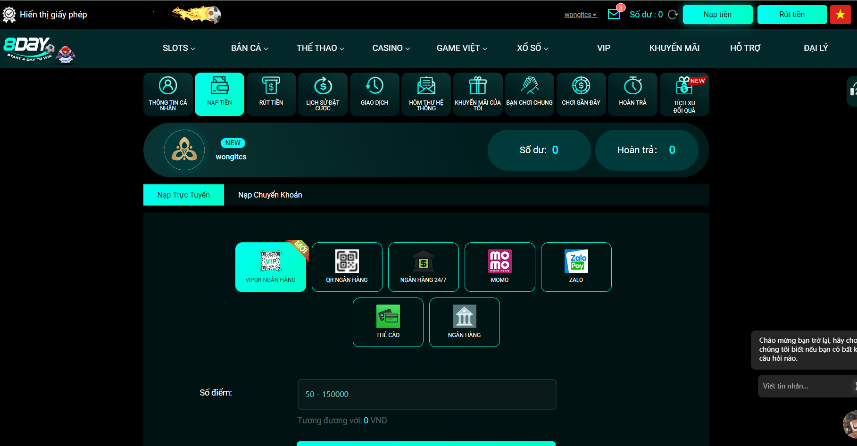Expand the SLOTS menu
The image size is (857, 446).
(179, 48)
